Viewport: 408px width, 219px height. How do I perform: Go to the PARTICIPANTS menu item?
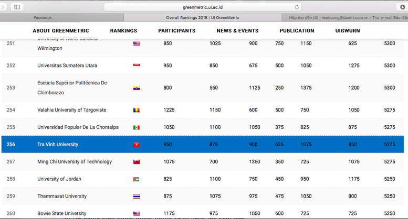(x=176, y=31)
